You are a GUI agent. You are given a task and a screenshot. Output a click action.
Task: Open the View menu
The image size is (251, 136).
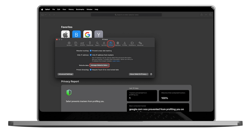[64, 9]
